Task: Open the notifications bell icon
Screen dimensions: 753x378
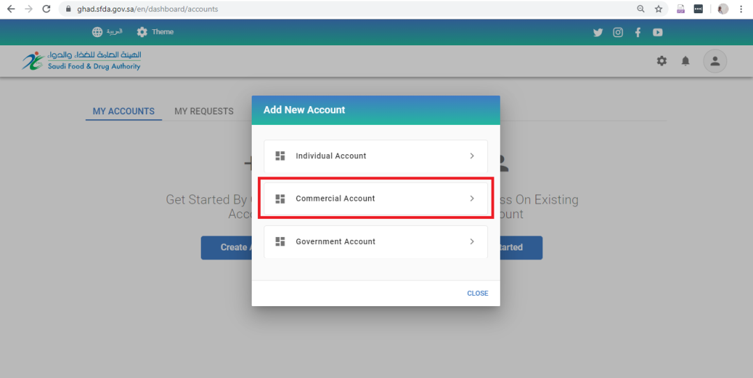Action: pyautogui.click(x=685, y=61)
